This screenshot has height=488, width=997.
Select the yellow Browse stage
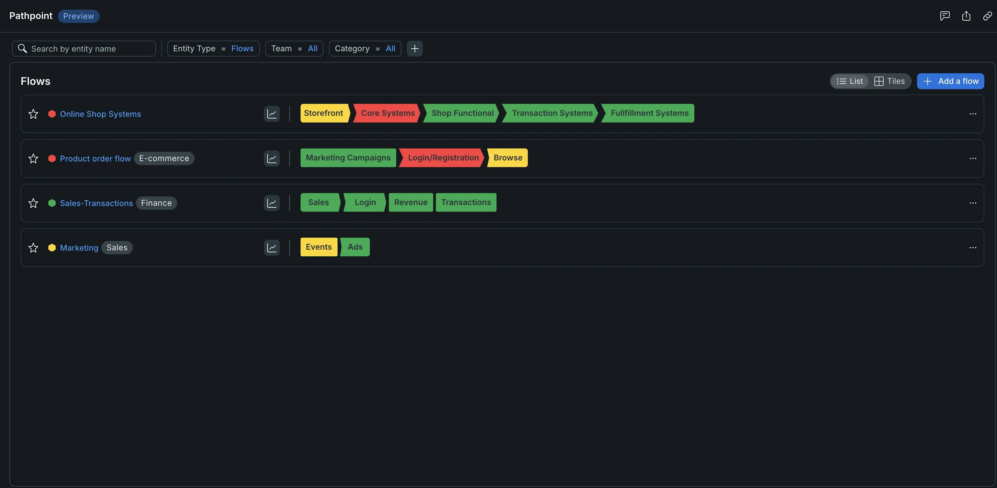coord(507,158)
